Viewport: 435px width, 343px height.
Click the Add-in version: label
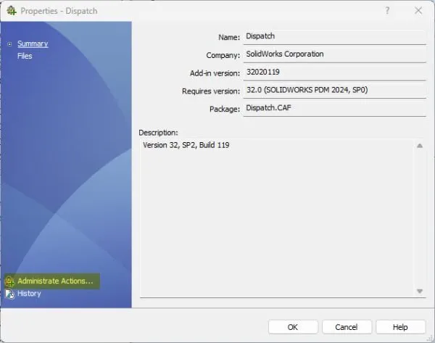pos(215,73)
